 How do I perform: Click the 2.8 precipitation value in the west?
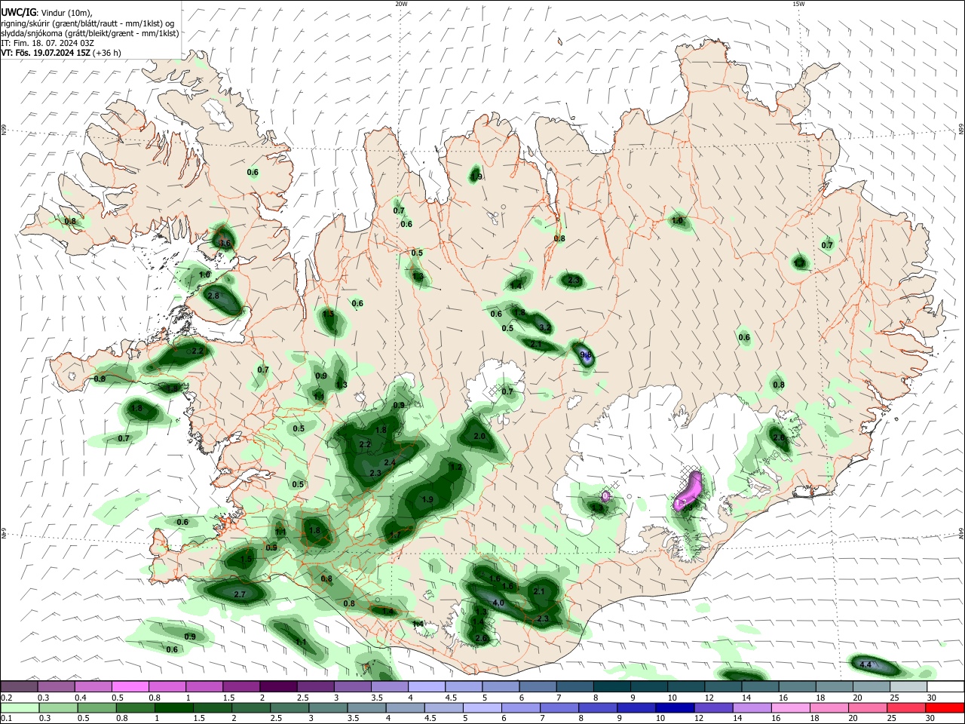[x=213, y=296]
